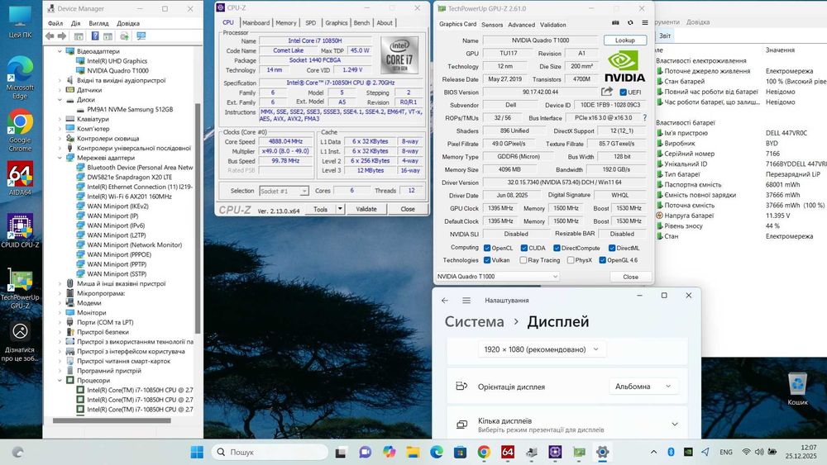Click the Система breadcrumb in Settings

(474, 322)
